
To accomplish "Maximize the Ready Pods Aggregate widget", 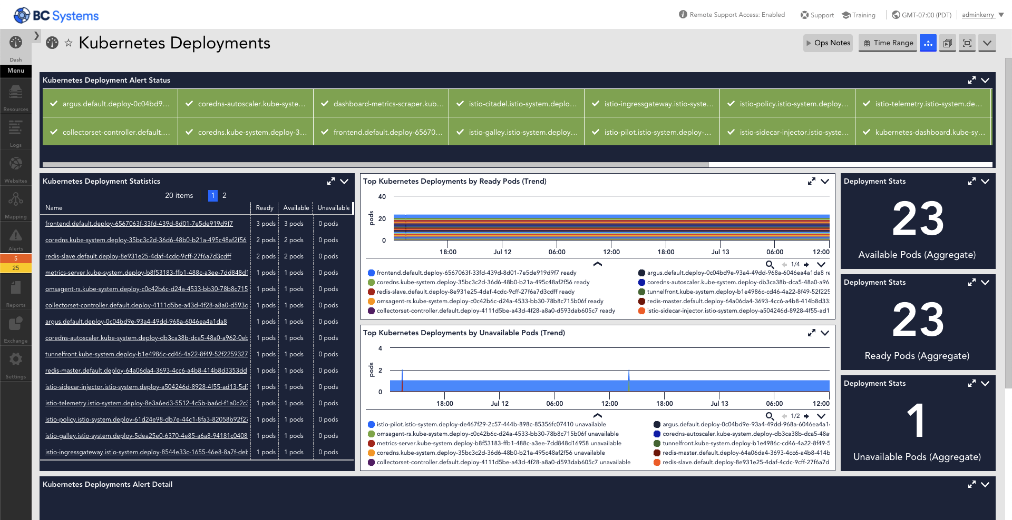I will pos(972,282).
